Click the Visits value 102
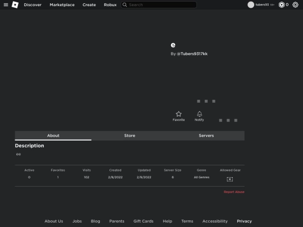Image resolution: width=303 pixels, height=227 pixels. [x=86, y=177]
